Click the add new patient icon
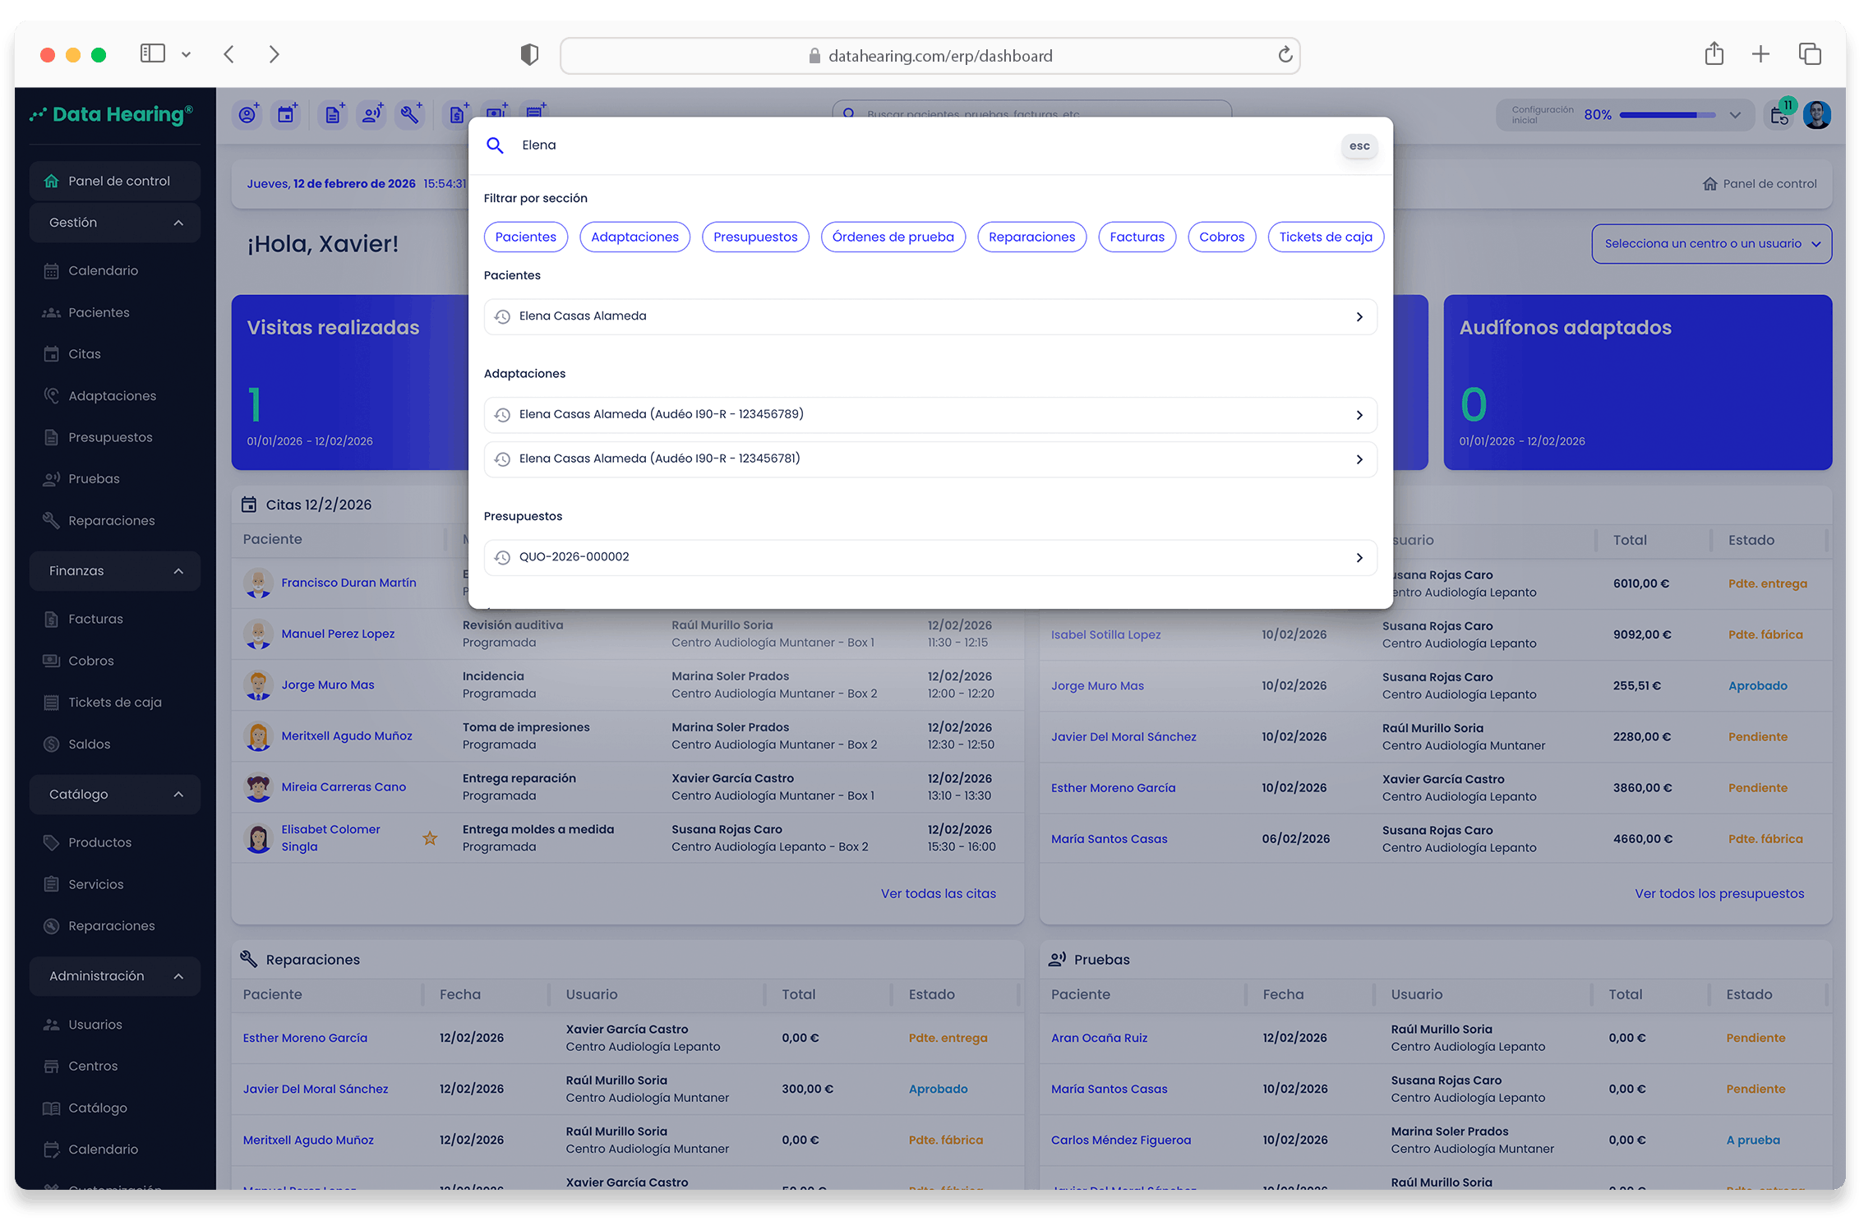 247,115
